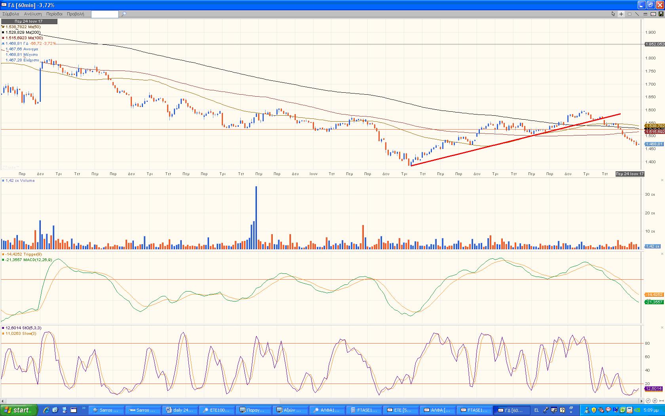Open Windows Start menu
This screenshot has height=416, width=665.
[19, 410]
